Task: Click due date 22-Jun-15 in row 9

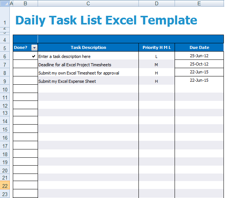Action: (x=199, y=81)
